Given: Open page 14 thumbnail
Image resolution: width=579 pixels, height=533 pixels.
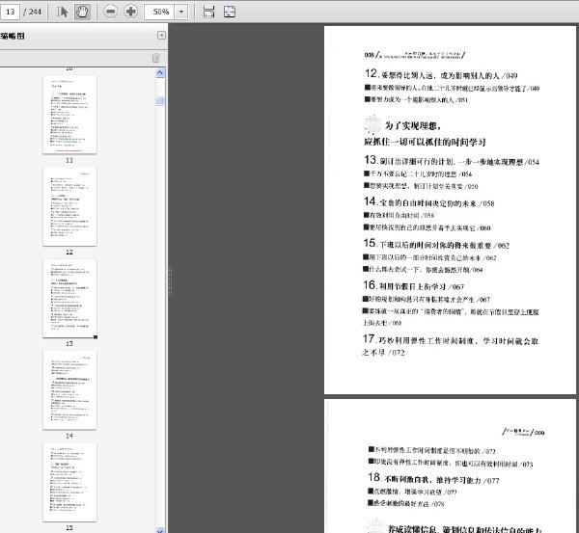Looking at the screenshot, I should click(x=69, y=390).
